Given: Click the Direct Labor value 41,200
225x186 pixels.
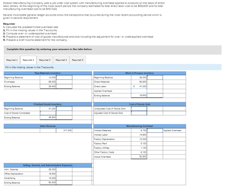Looking at the screenshot, I should pyautogui.click(x=139, y=86).
